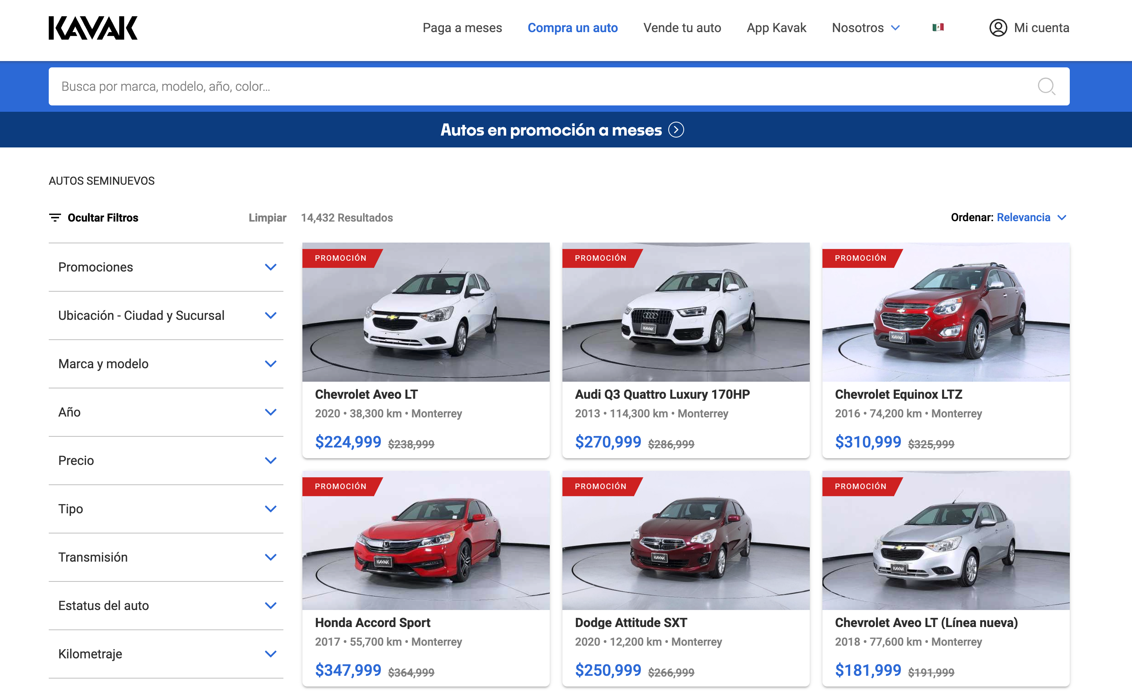Open Paga a meses page

pyautogui.click(x=462, y=28)
